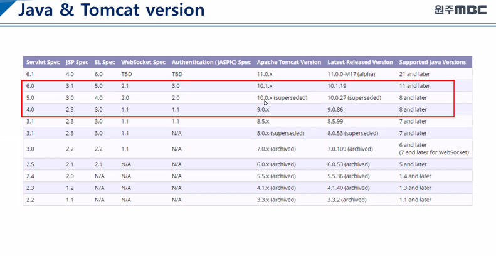Select the 'WebSocket Spec' column header

click(x=144, y=62)
